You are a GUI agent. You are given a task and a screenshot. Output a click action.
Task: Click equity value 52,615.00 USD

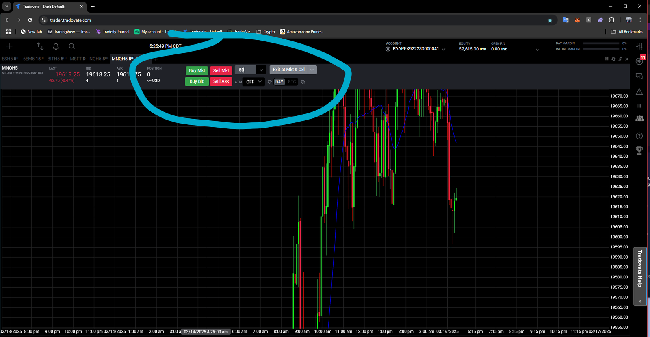(472, 49)
